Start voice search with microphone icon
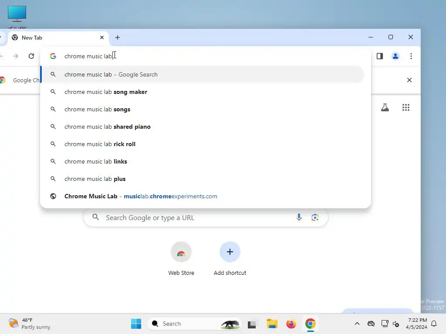This screenshot has width=446, height=334. [x=299, y=217]
